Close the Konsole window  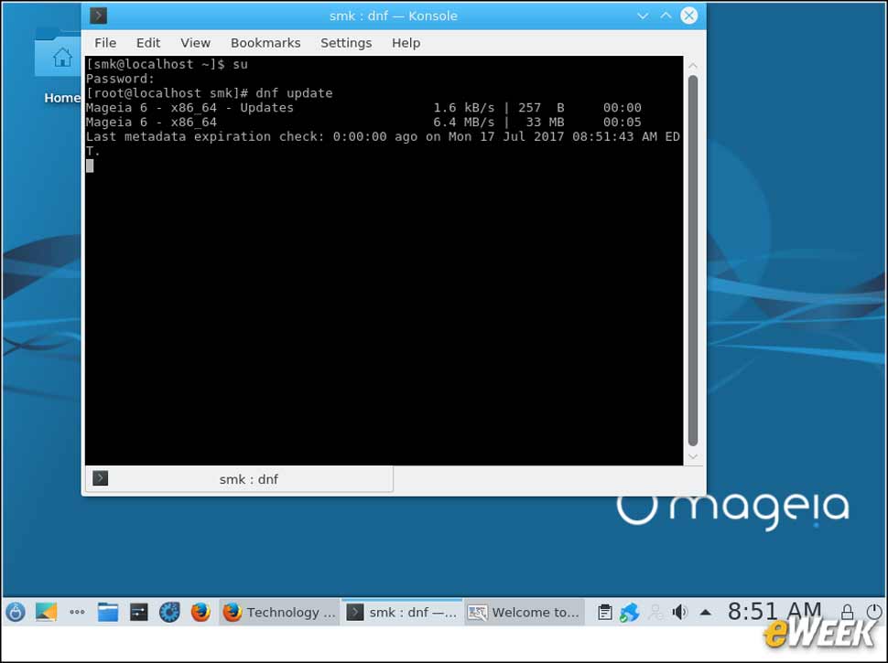click(689, 16)
